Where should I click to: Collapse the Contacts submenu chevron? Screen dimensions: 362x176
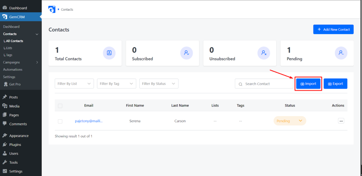tap(37, 34)
